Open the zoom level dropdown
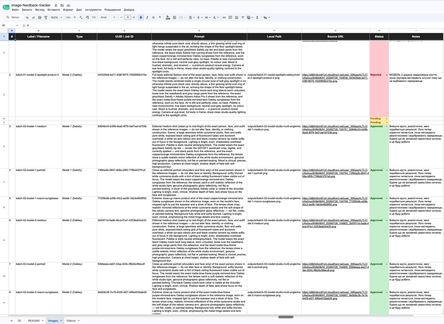The height and width of the screenshot is (324, 444). [56, 17]
